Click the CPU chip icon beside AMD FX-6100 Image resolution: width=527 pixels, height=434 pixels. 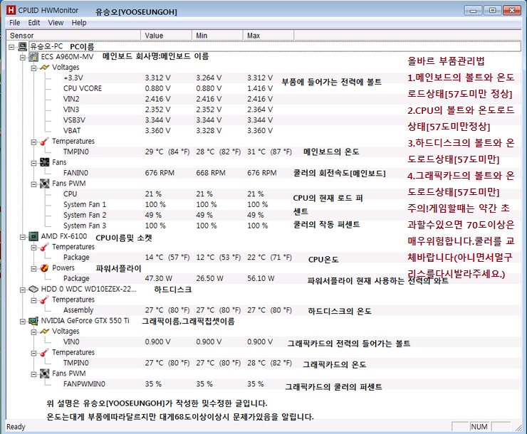click(x=33, y=236)
